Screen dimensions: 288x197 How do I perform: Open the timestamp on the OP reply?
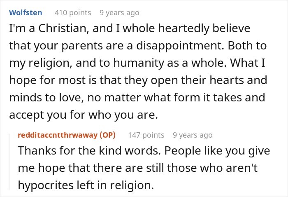coord(193,135)
